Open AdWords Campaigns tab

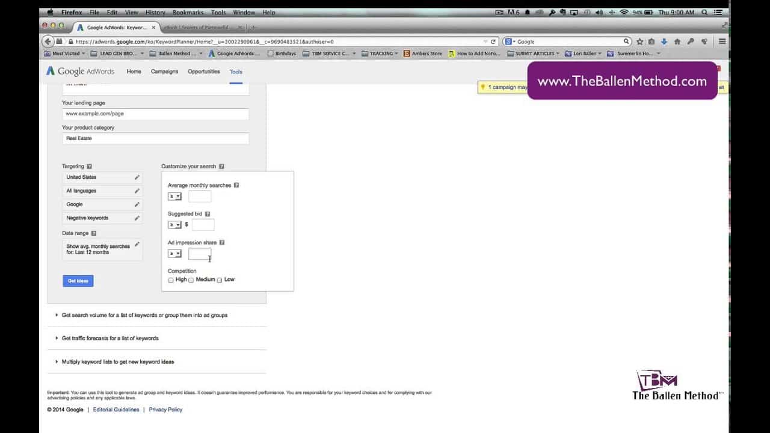(x=164, y=72)
